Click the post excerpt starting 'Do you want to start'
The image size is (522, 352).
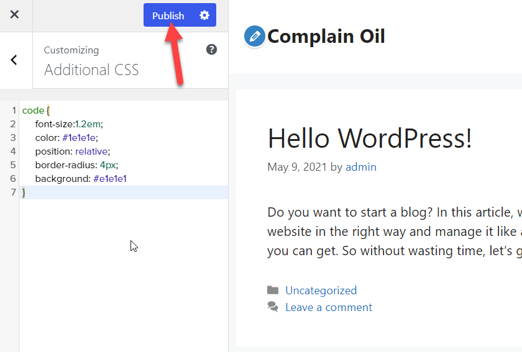coord(395,232)
